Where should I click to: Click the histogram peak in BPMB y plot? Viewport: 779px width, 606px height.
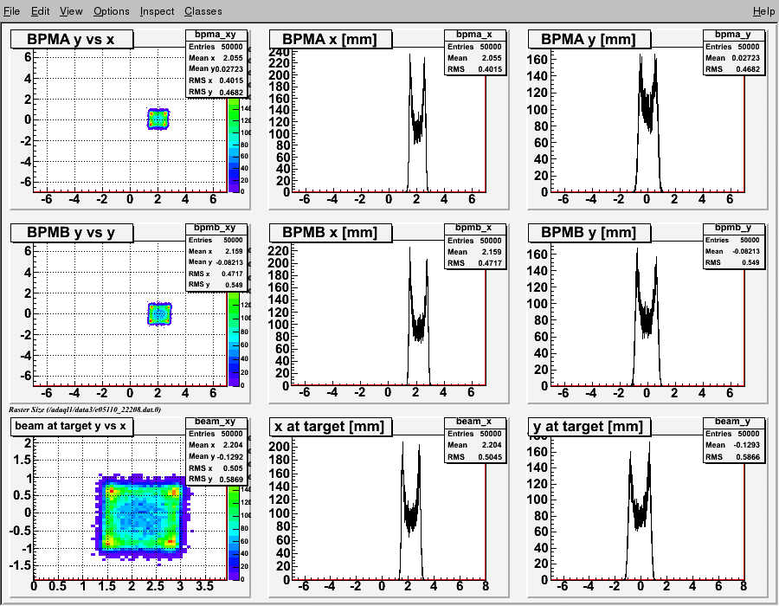(x=637, y=250)
